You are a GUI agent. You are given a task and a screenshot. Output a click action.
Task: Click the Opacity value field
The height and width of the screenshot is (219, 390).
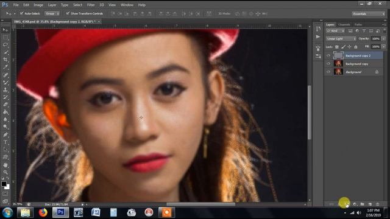coord(376,39)
